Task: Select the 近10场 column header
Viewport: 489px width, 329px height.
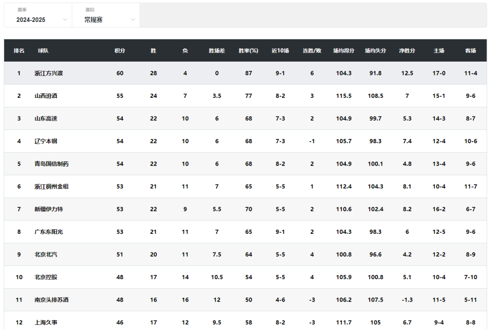Action: [280, 50]
